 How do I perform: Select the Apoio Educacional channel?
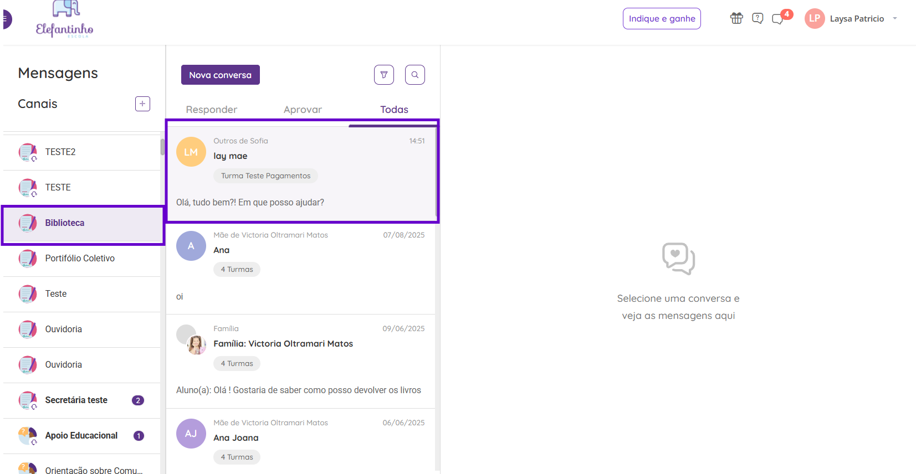(81, 436)
